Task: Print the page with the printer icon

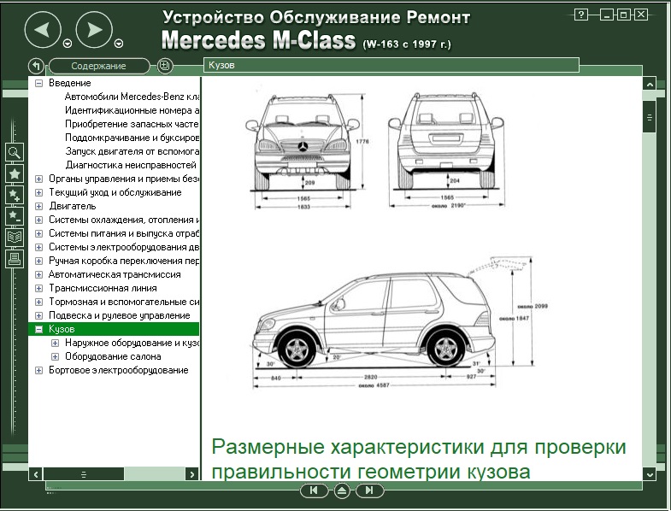Action: tap(15, 259)
